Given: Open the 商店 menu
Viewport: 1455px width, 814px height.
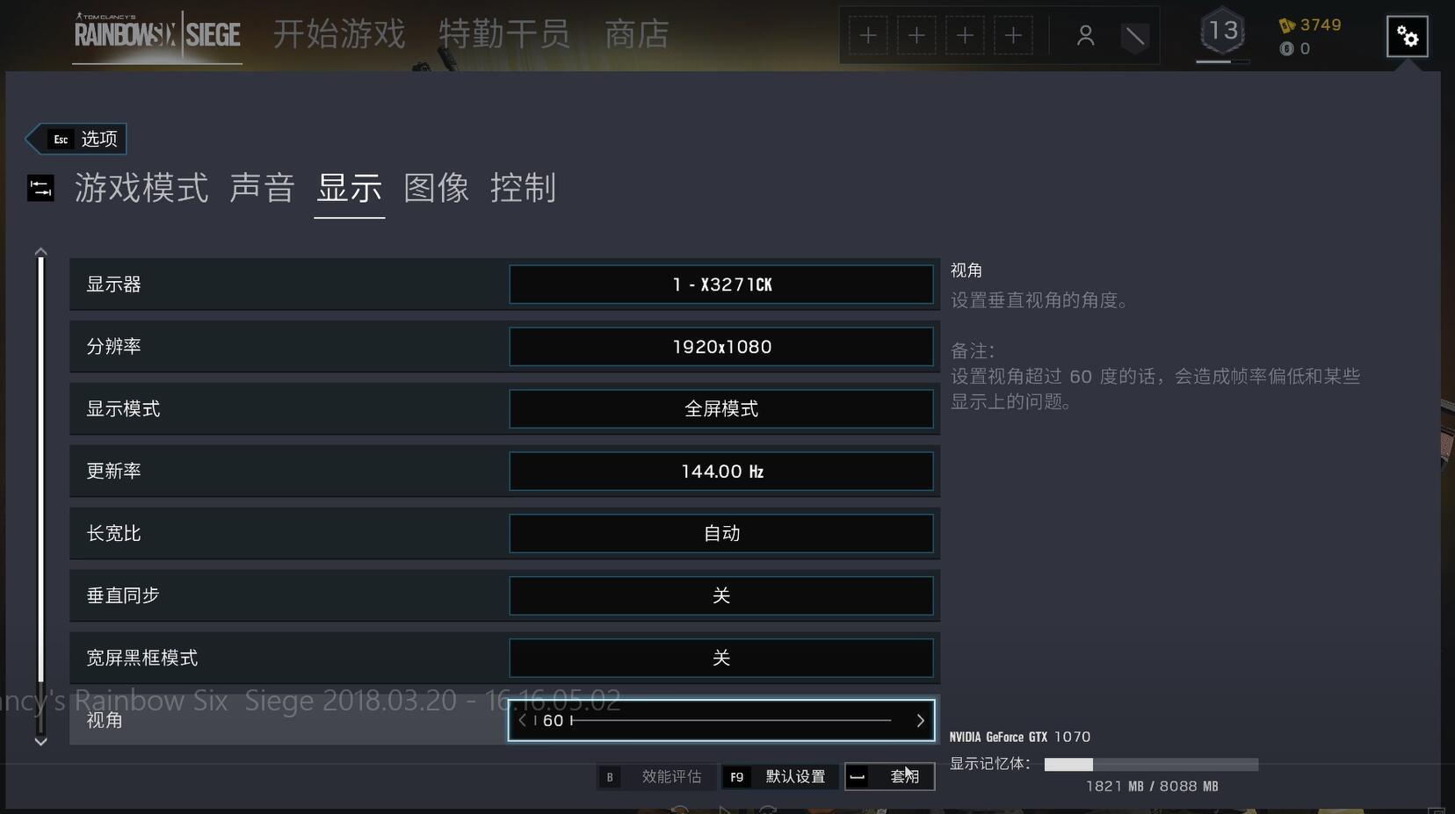Looking at the screenshot, I should (635, 33).
